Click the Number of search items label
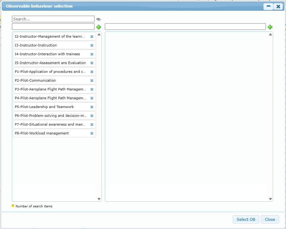 34,206
